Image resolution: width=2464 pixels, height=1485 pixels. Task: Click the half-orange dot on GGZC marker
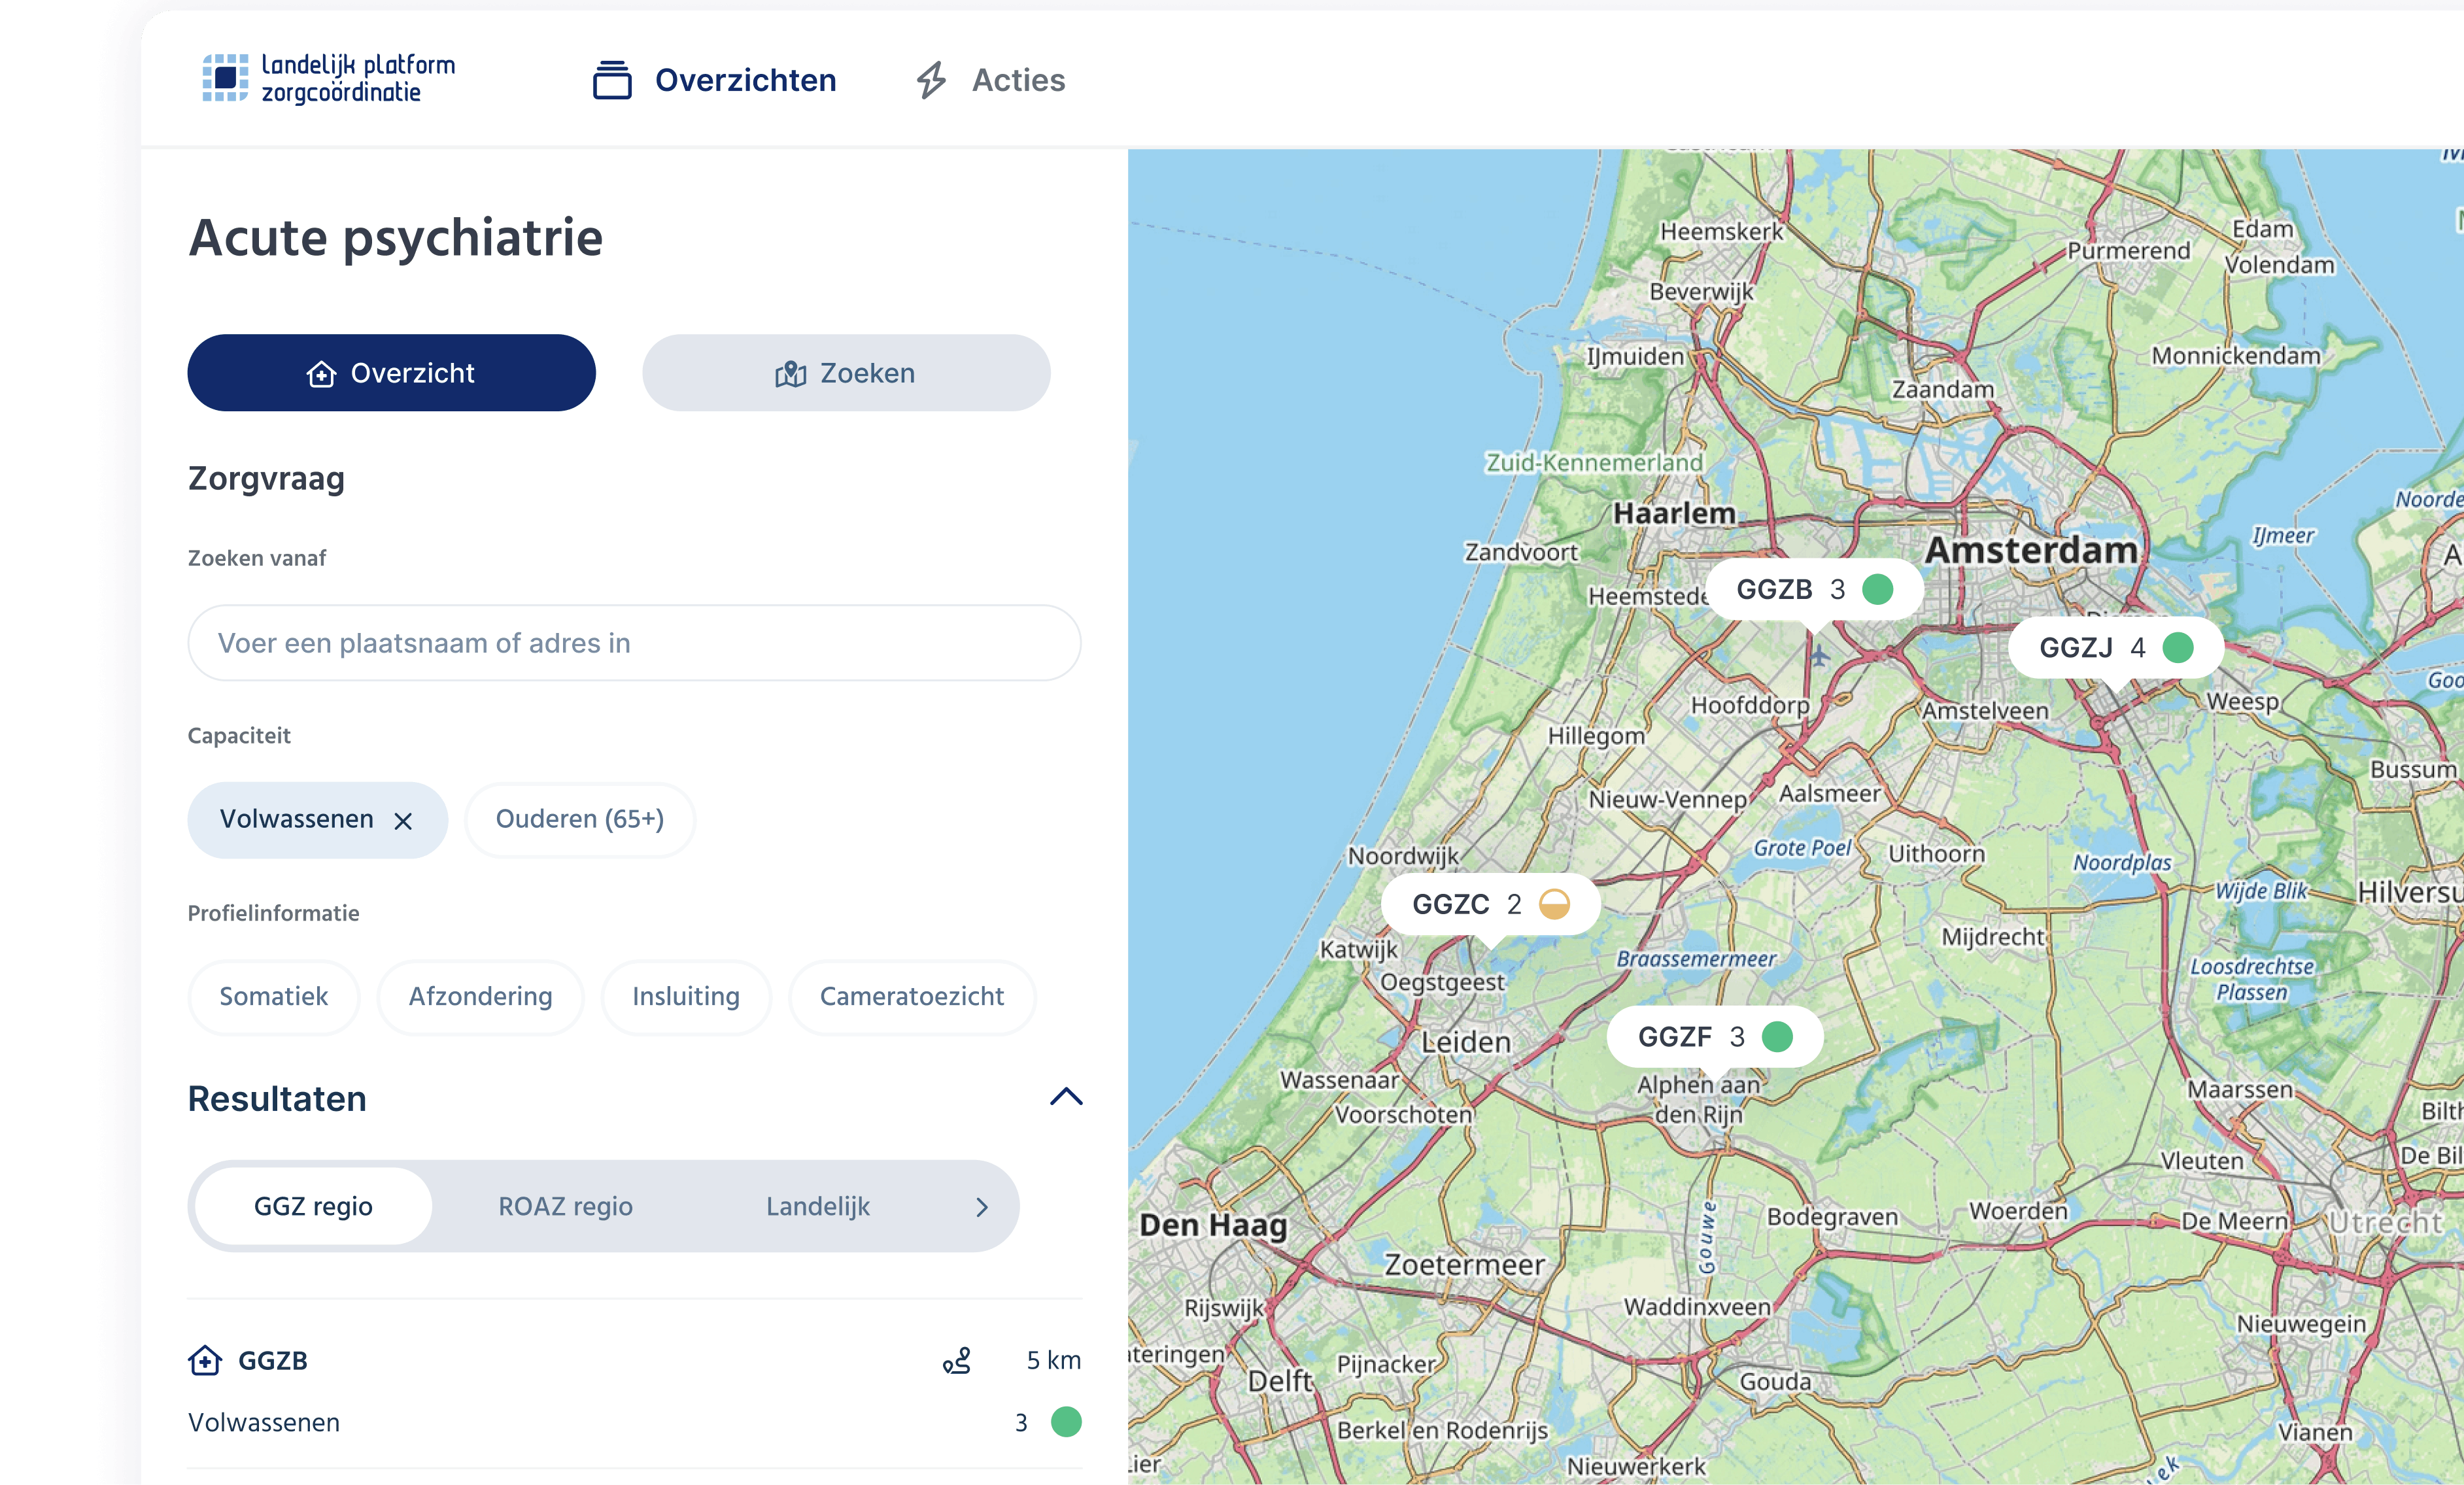coord(1554,904)
